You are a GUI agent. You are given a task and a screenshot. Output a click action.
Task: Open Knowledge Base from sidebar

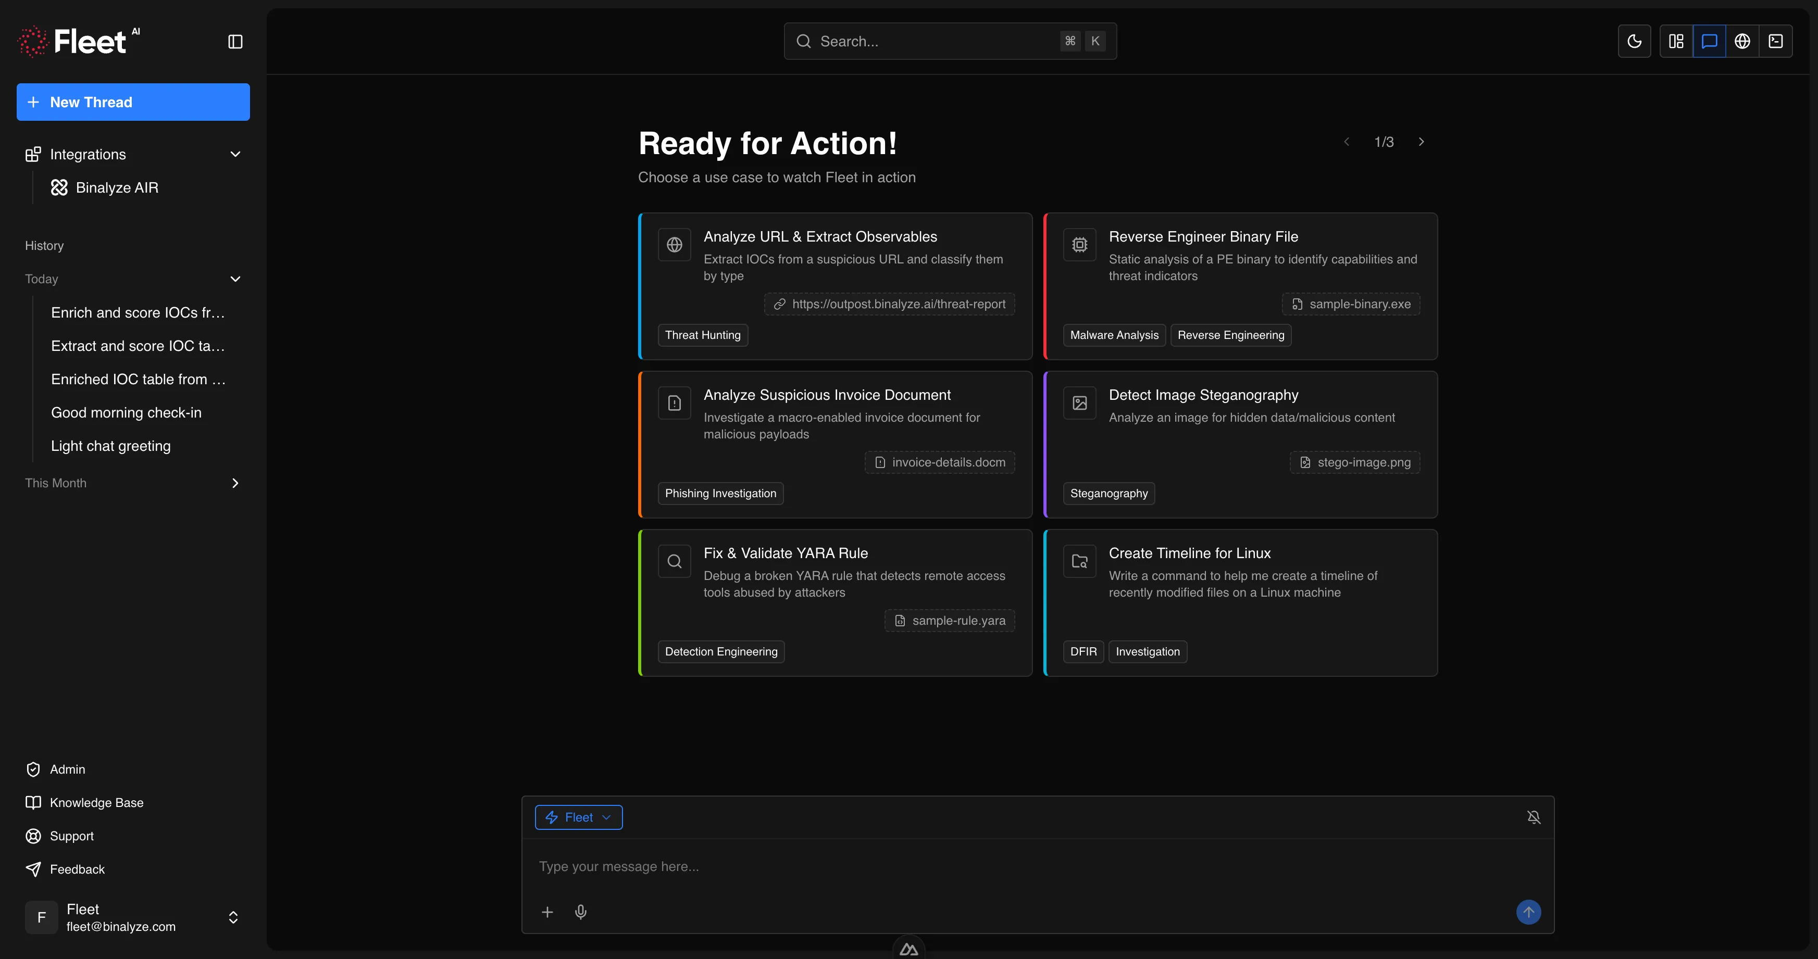(x=96, y=802)
